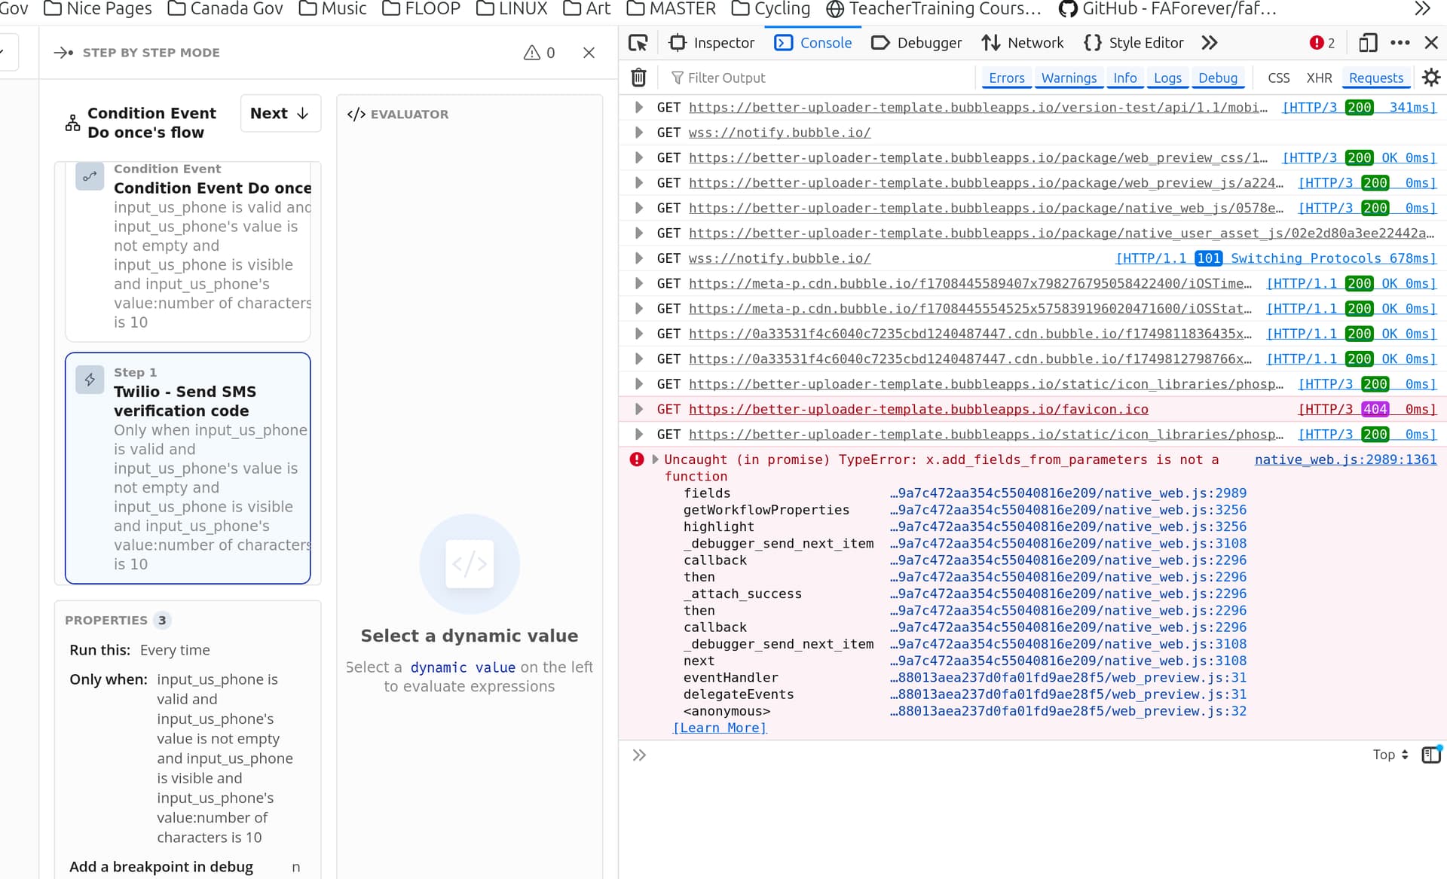Open the Style Editor tab
The height and width of the screenshot is (879, 1447).
[1134, 43]
